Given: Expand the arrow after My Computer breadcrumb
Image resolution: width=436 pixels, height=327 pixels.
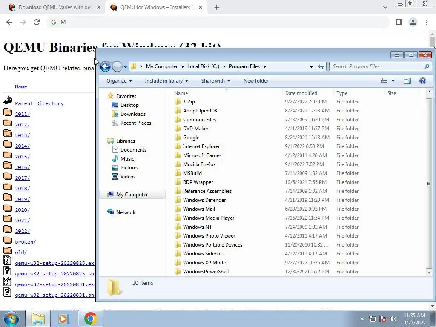Looking at the screenshot, I should coord(182,66).
